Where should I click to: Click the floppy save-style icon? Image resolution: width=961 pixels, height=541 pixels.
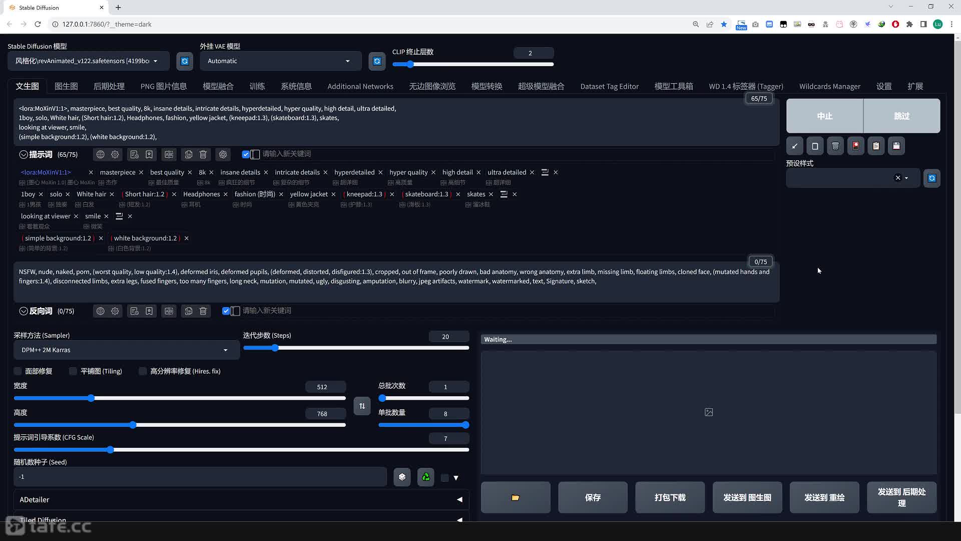point(896,146)
